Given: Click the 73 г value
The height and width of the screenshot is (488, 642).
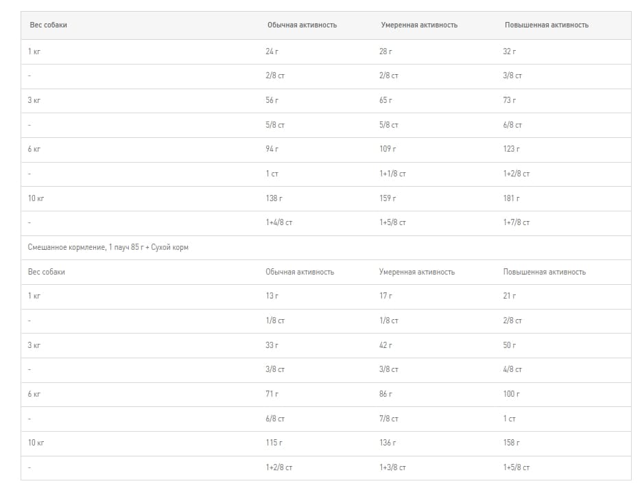Looking at the screenshot, I should point(509,100).
